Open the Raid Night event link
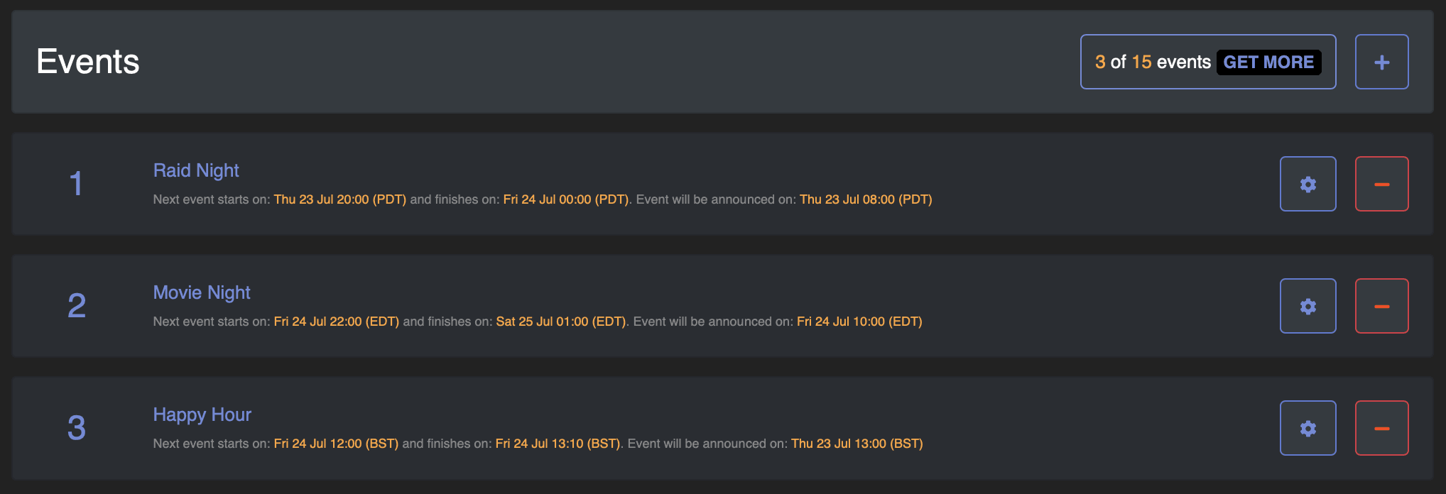The width and height of the screenshot is (1446, 494). (196, 170)
